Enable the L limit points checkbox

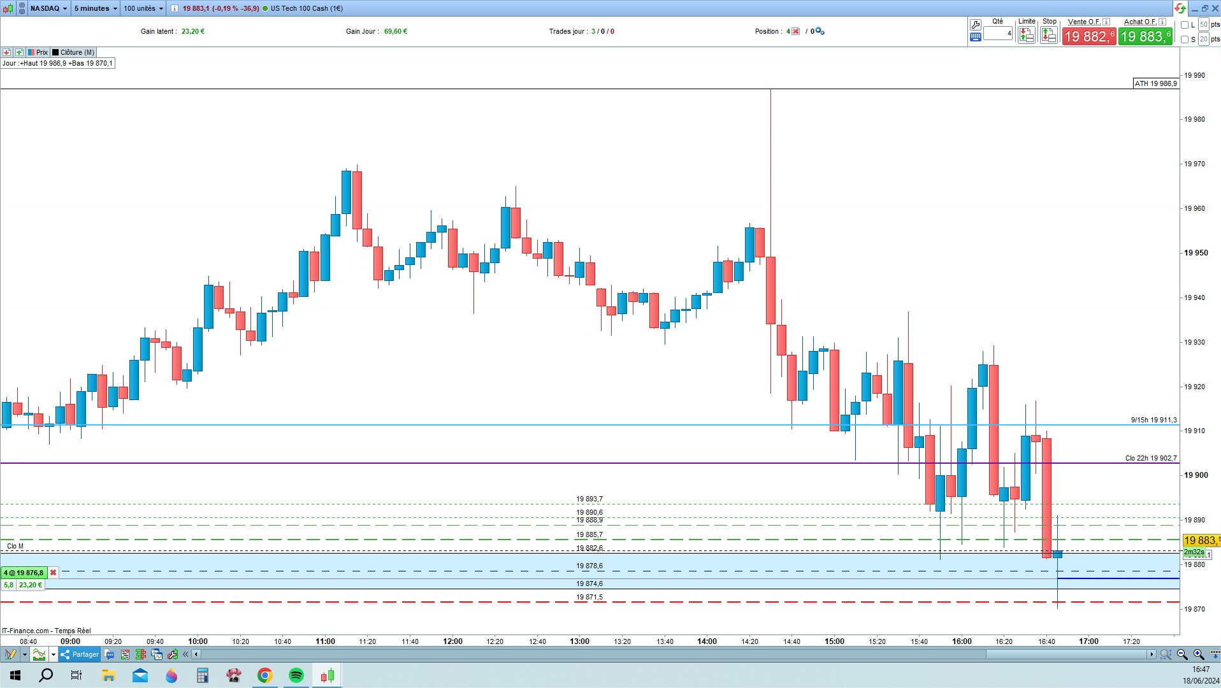click(x=1185, y=25)
